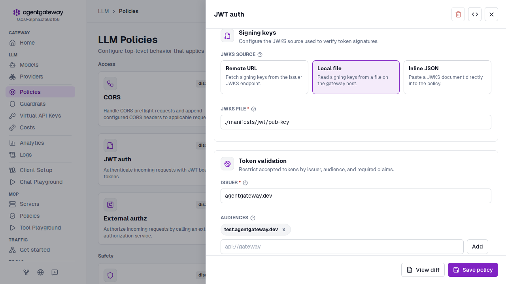Viewport: 506px width, 284px height.
Task: Open Costs in sidebar
Action: [40, 127]
